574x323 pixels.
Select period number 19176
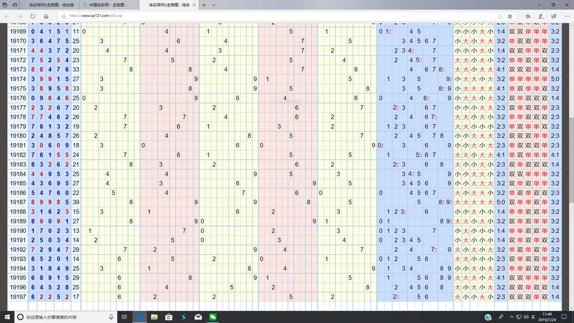tap(18, 98)
